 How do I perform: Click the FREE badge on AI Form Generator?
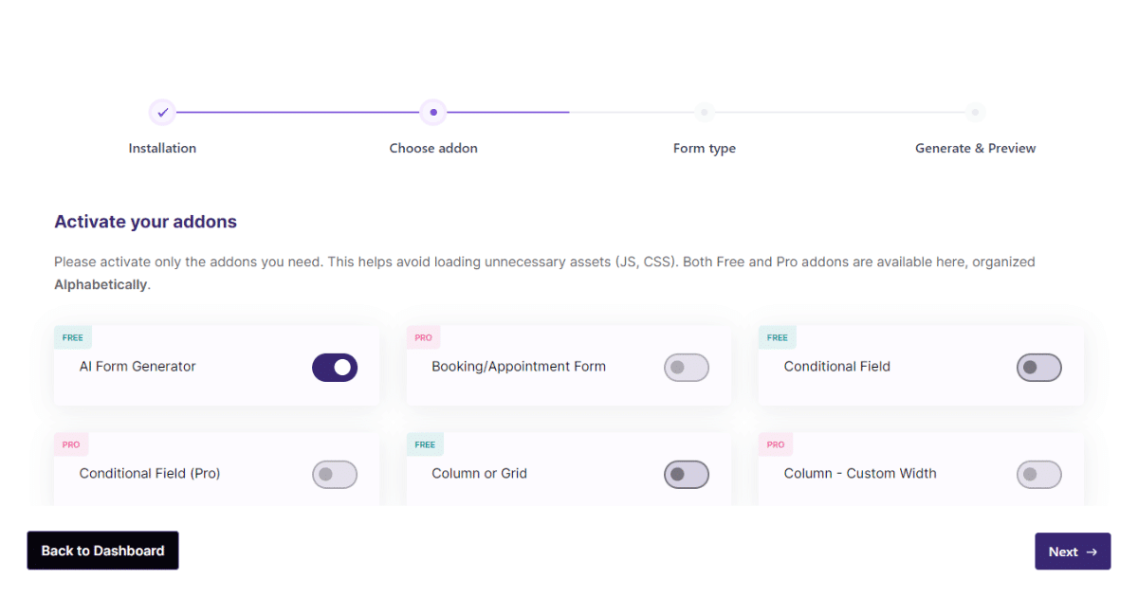tap(73, 336)
